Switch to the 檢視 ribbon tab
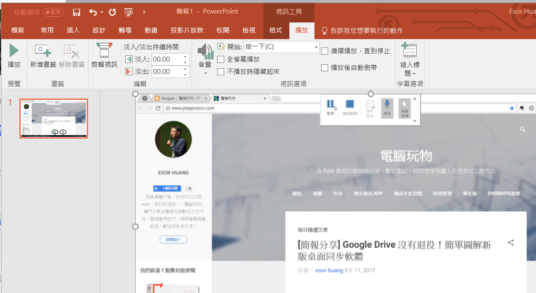Image resolution: width=536 pixels, height=293 pixels. point(249,30)
